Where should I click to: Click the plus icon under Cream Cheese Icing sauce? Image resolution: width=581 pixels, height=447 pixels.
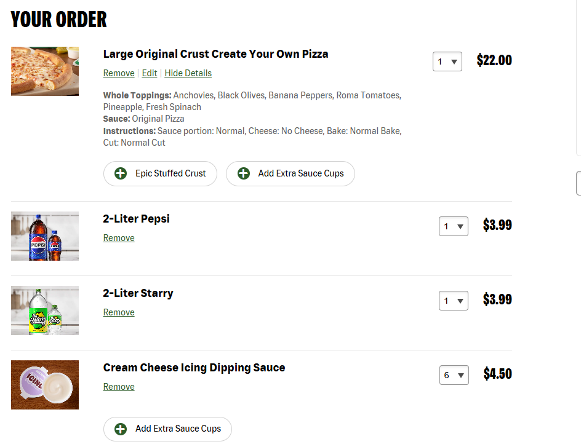(x=121, y=429)
